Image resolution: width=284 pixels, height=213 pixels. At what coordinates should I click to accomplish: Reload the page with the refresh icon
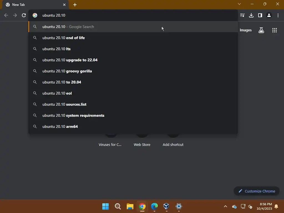[x=24, y=15]
